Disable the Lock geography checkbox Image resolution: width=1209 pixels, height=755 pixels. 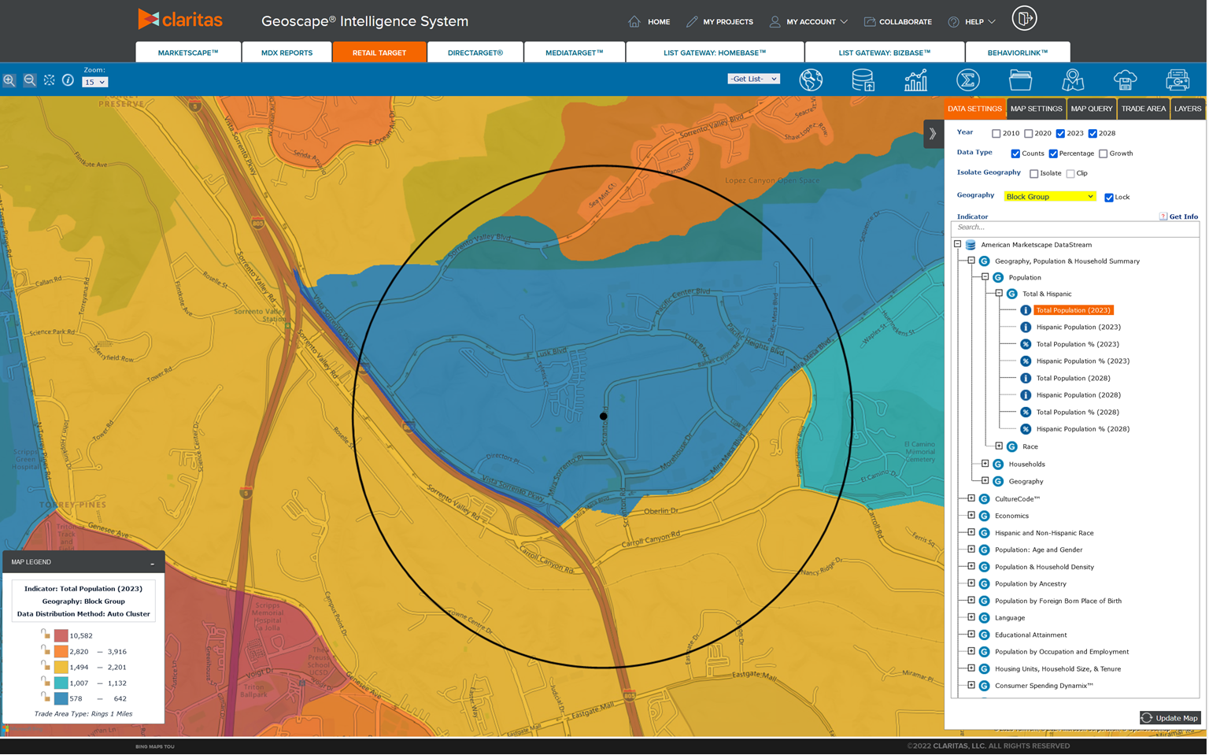click(x=1109, y=197)
